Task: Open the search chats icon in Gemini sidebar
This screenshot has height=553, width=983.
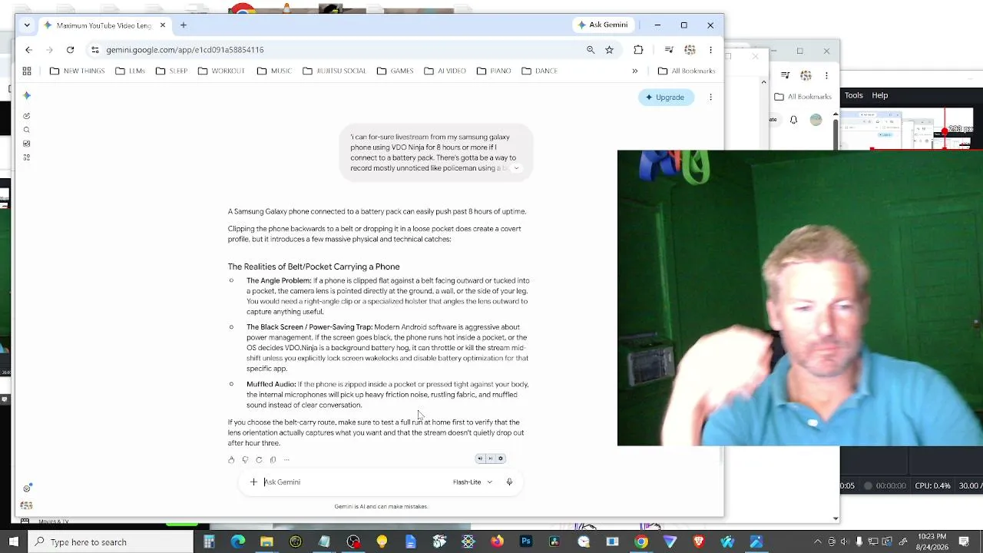Action: coord(27,130)
